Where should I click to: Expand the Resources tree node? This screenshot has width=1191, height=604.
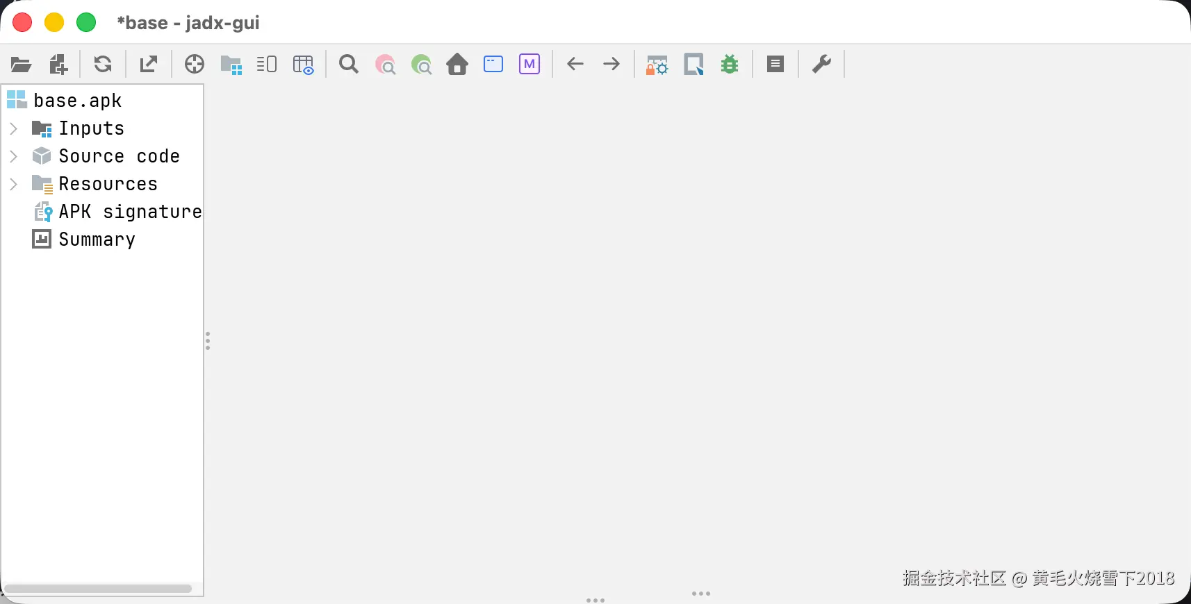(13, 184)
